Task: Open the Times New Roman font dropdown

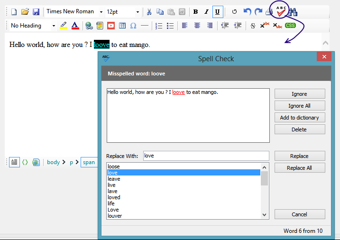Action: (x=102, y=12)
